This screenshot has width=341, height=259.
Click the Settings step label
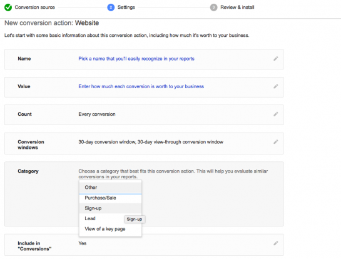(126, 8)
